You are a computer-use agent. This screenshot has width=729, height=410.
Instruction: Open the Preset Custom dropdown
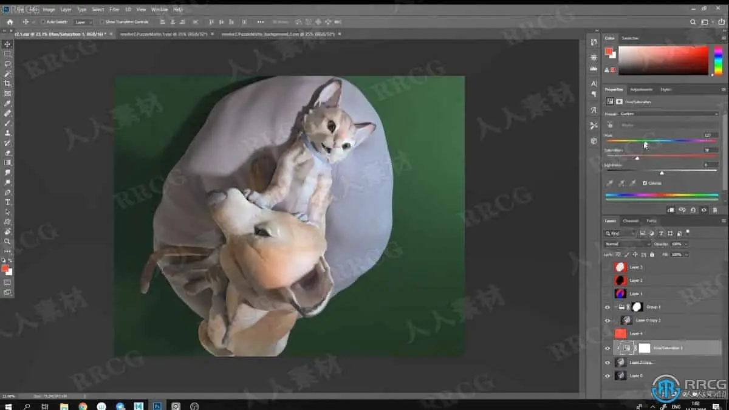tap(669, 114)
